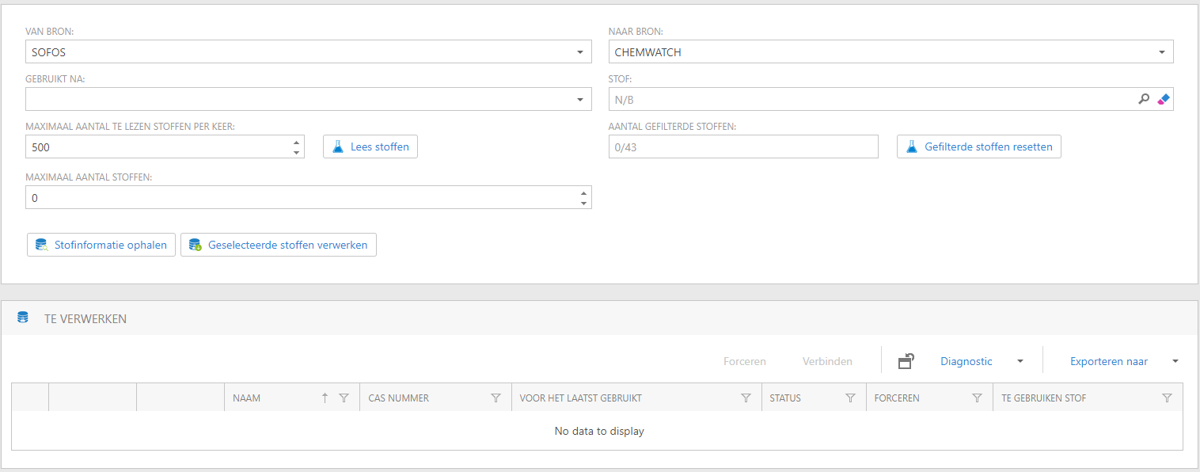
Task: Open the Exporteren naar dropdown menu
Action: click(x=1175, y=361)
